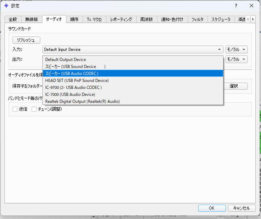Choose Default Output Device from list

(x=133, y=60)
